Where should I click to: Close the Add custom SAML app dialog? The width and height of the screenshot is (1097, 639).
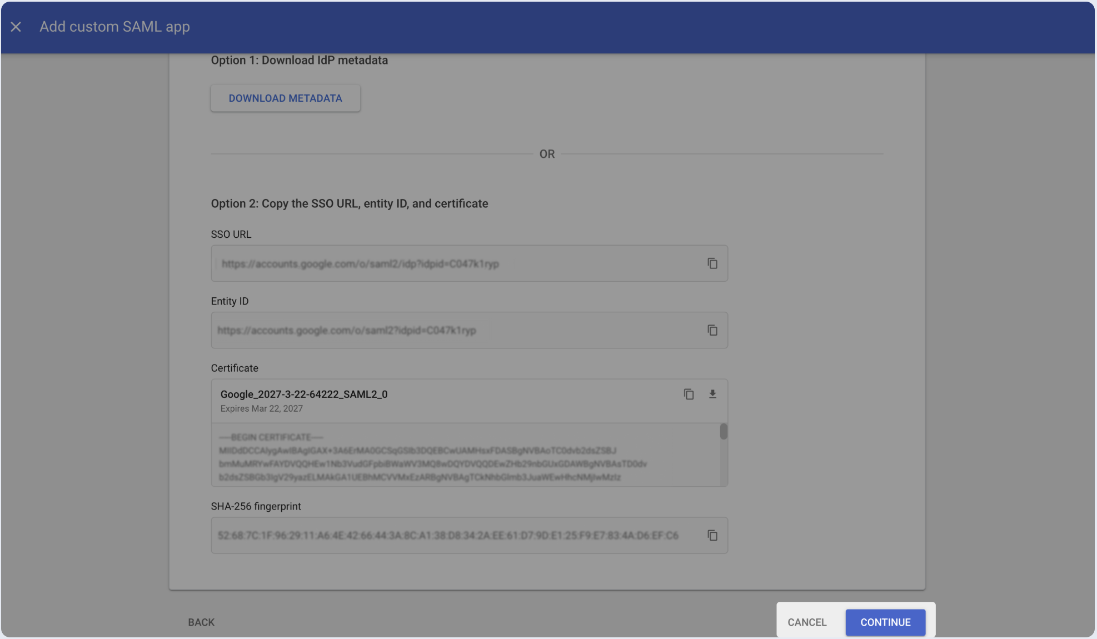coord(16,27)
